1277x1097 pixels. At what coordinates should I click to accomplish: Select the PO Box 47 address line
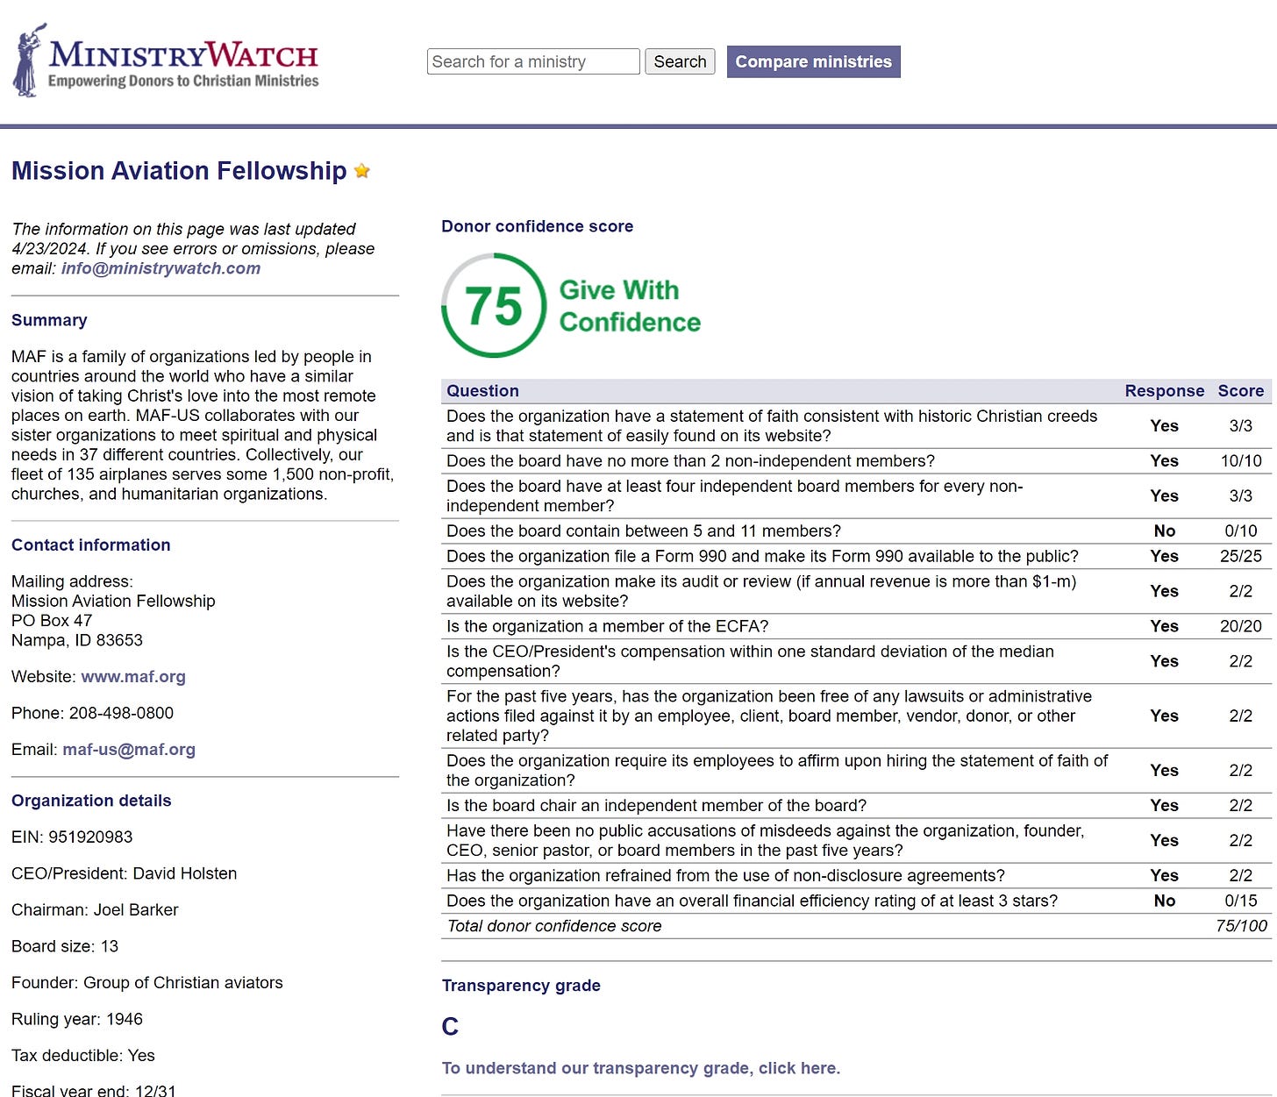[x=52, y=621]
